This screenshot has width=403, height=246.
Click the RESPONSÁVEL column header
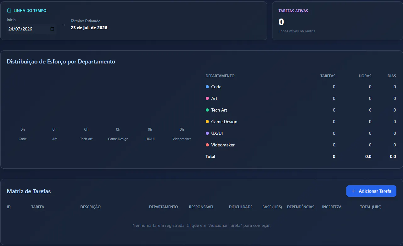(x=202, y=207)
